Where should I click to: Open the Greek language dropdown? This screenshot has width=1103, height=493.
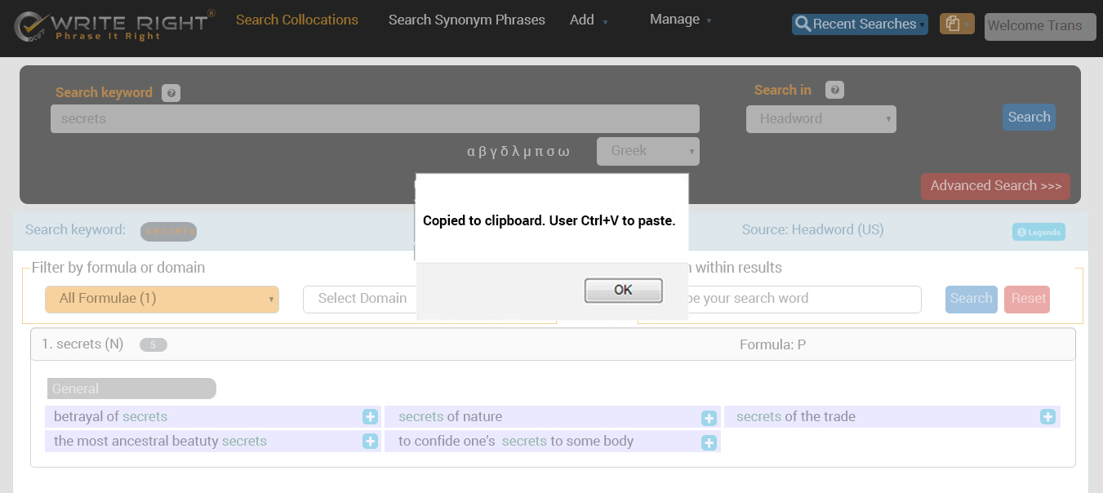pyautogui.click(x=647, y=151)
